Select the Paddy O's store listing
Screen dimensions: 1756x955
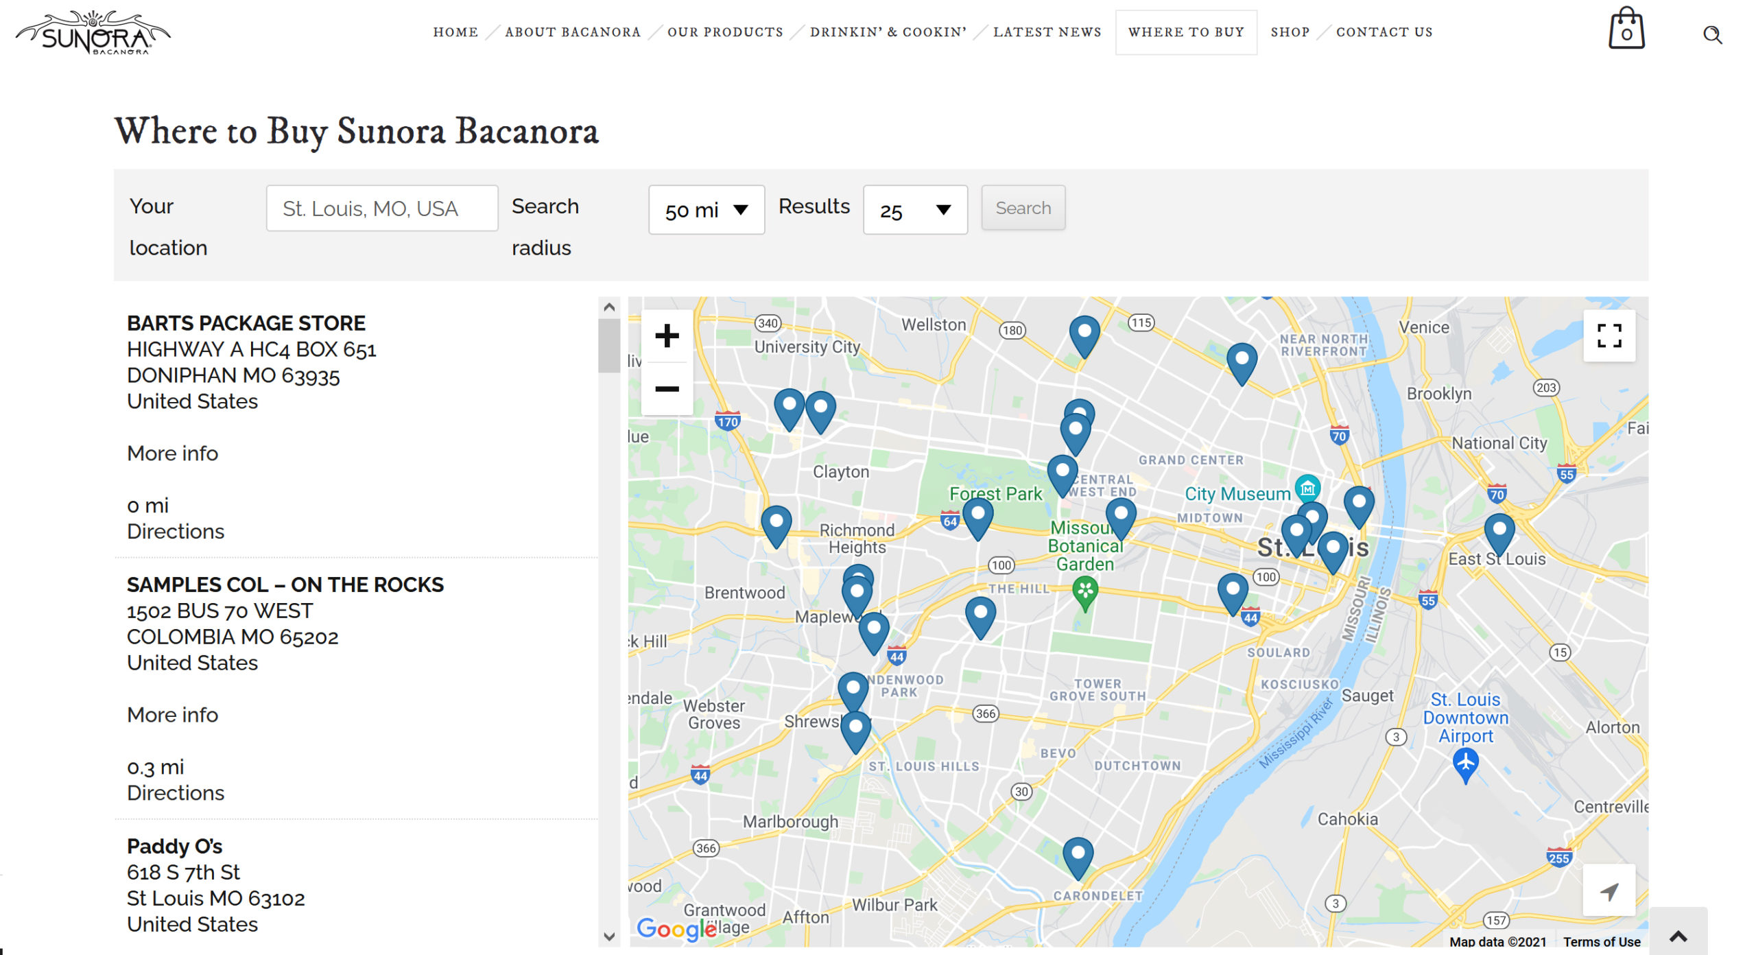(174, 847)
